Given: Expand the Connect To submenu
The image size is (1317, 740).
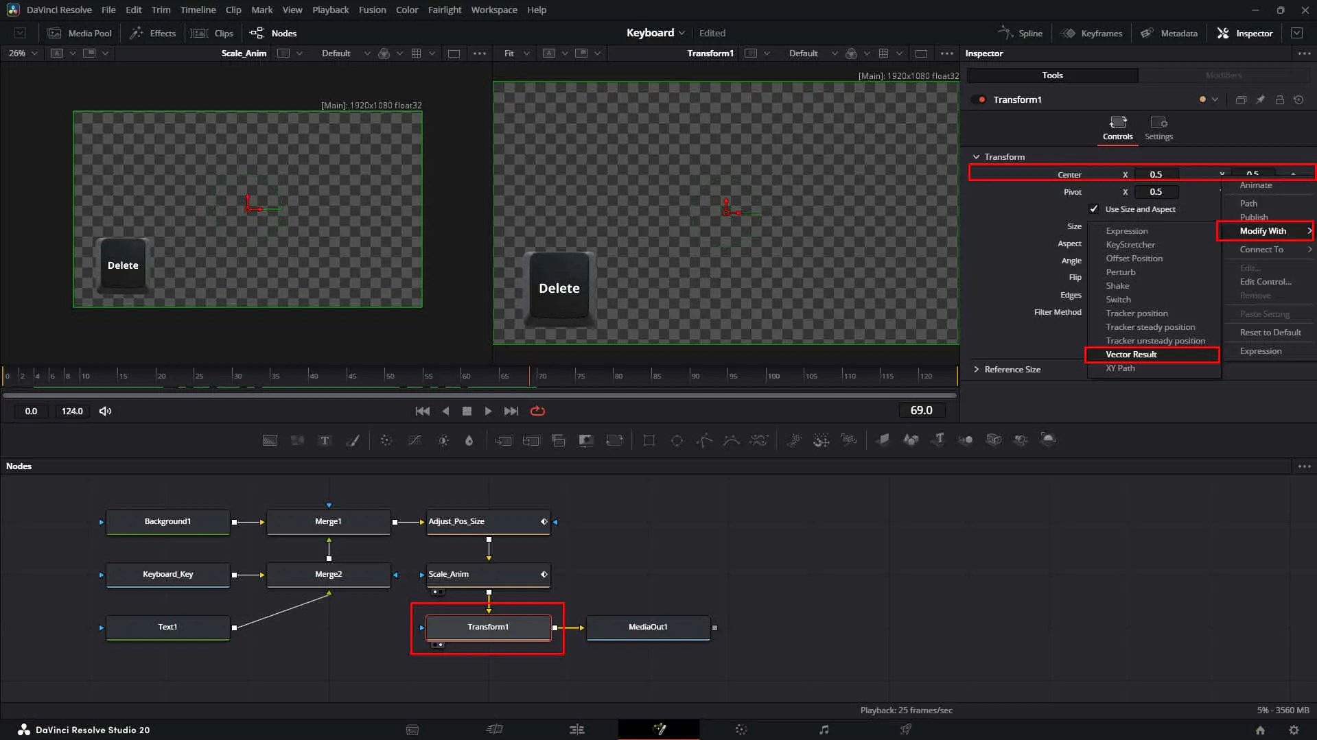Looking at the screenshot, I should pyautogui.click(x=1275, y=250).
